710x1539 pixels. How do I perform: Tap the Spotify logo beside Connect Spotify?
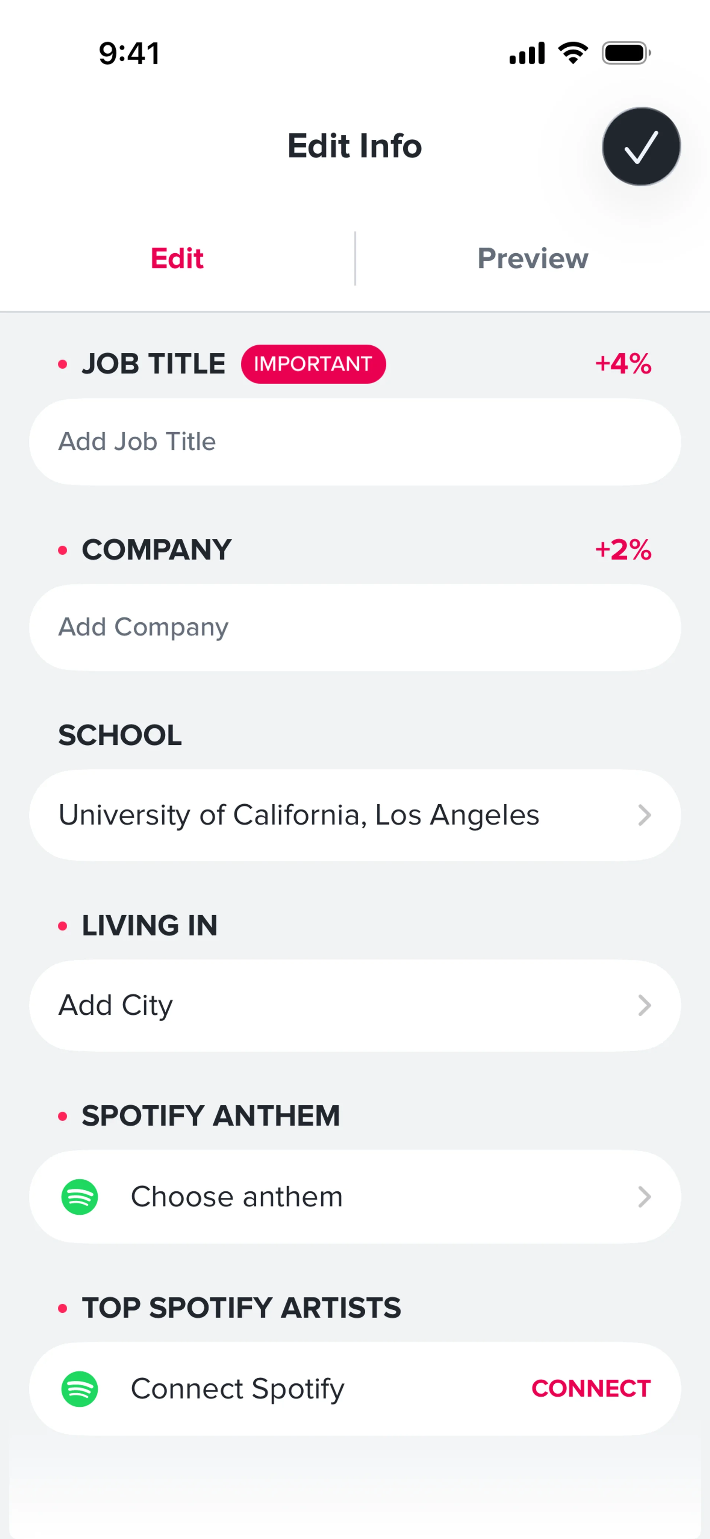80,1389
